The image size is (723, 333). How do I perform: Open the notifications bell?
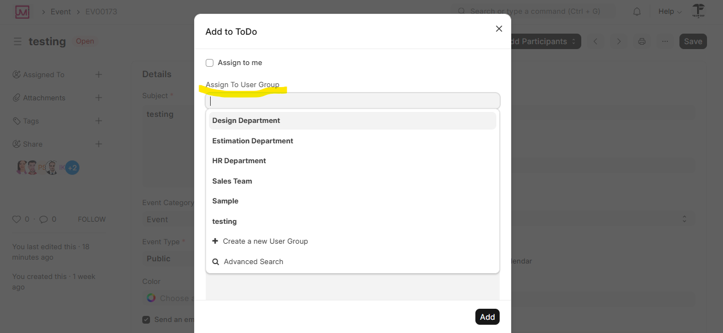click(637, 12)
